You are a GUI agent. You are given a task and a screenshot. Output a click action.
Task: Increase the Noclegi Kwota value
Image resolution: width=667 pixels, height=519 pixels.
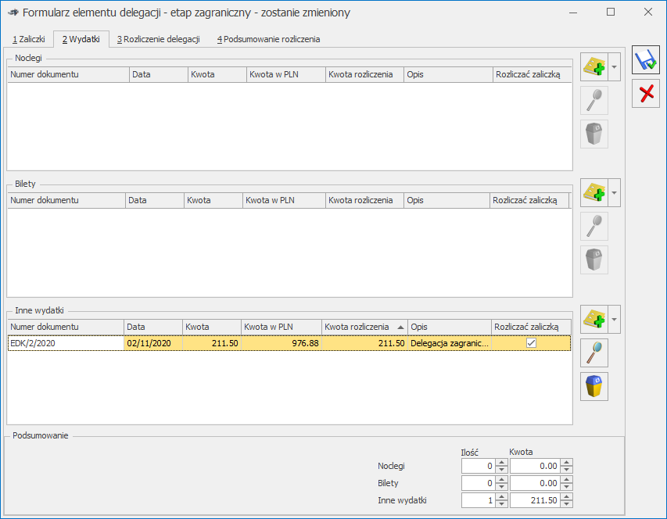pos(567,463)
